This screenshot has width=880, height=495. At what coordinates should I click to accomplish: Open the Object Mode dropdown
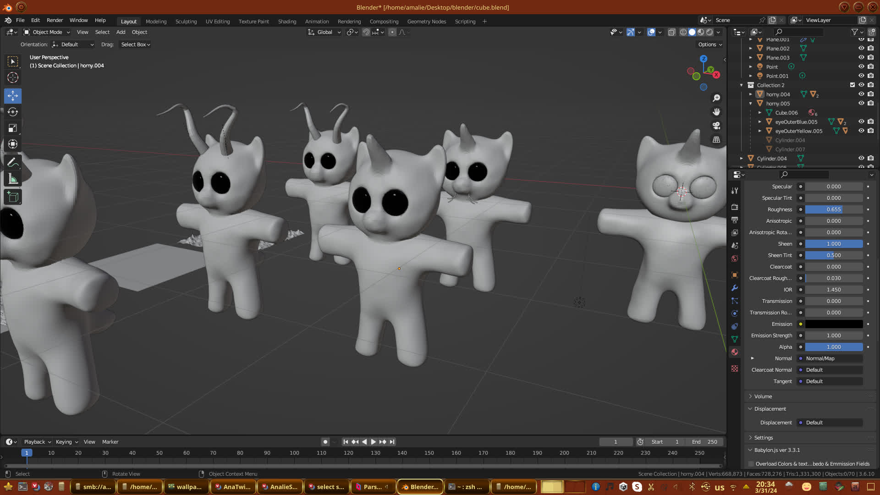pyautogui.click(x=47, y=32)
